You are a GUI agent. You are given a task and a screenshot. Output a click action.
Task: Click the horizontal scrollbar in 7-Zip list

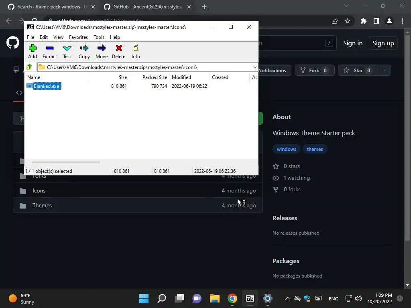[65, 162]
